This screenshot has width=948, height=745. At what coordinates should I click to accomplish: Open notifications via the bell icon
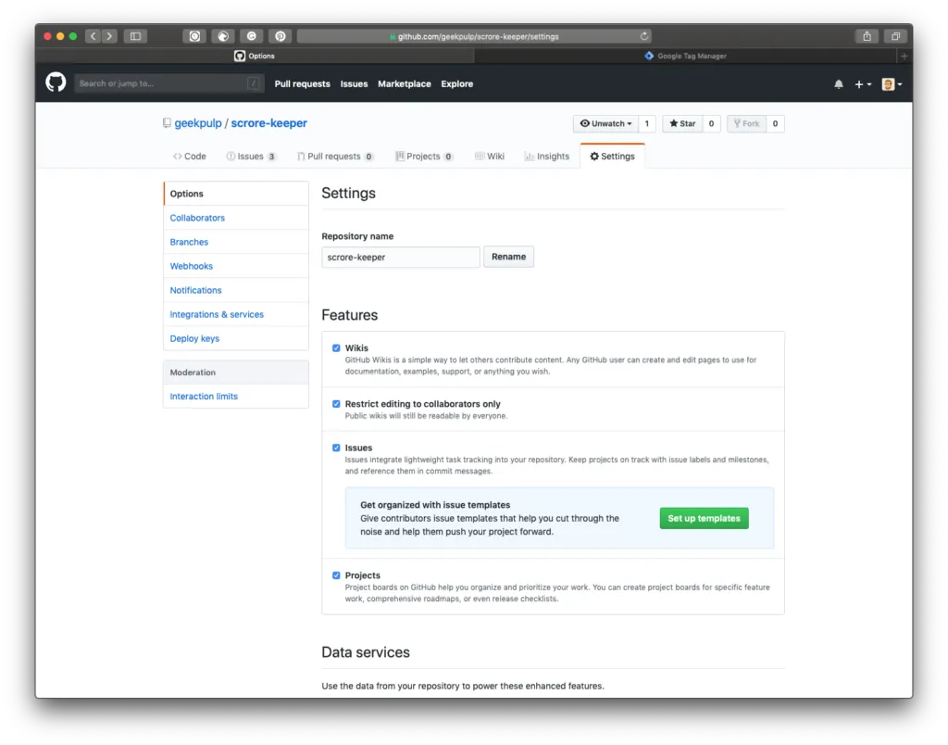pos(838,83)
